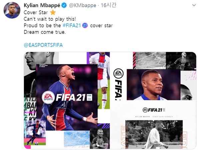Click the FIFA 21 hashtag emoji icon

click(x=85, y=25)
